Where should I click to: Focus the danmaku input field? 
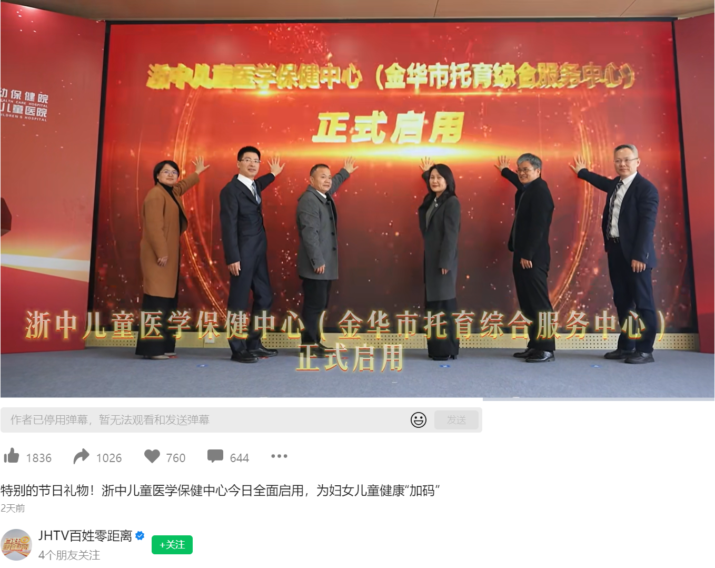coord(205,420)
